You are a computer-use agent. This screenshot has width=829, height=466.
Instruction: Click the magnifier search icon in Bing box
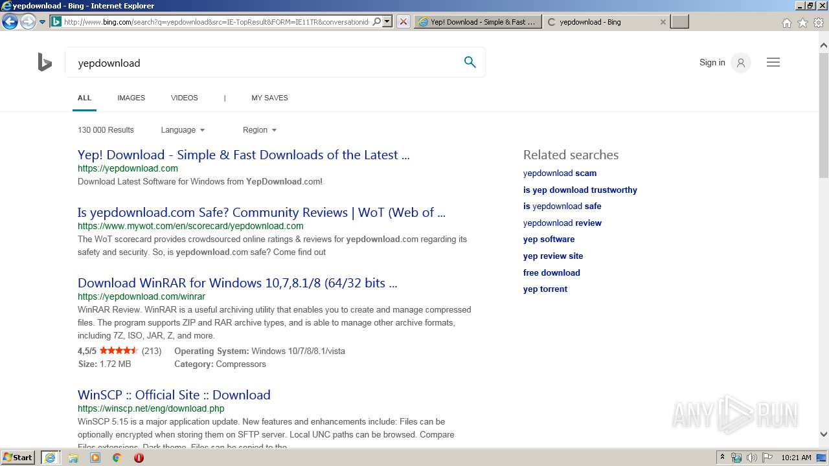(470, 62)
